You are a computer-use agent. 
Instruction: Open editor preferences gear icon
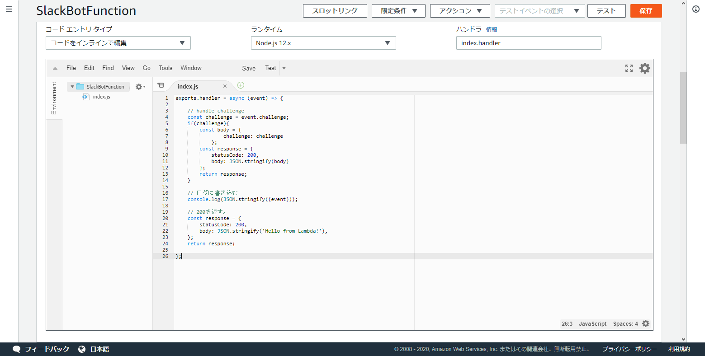(645, 68)
